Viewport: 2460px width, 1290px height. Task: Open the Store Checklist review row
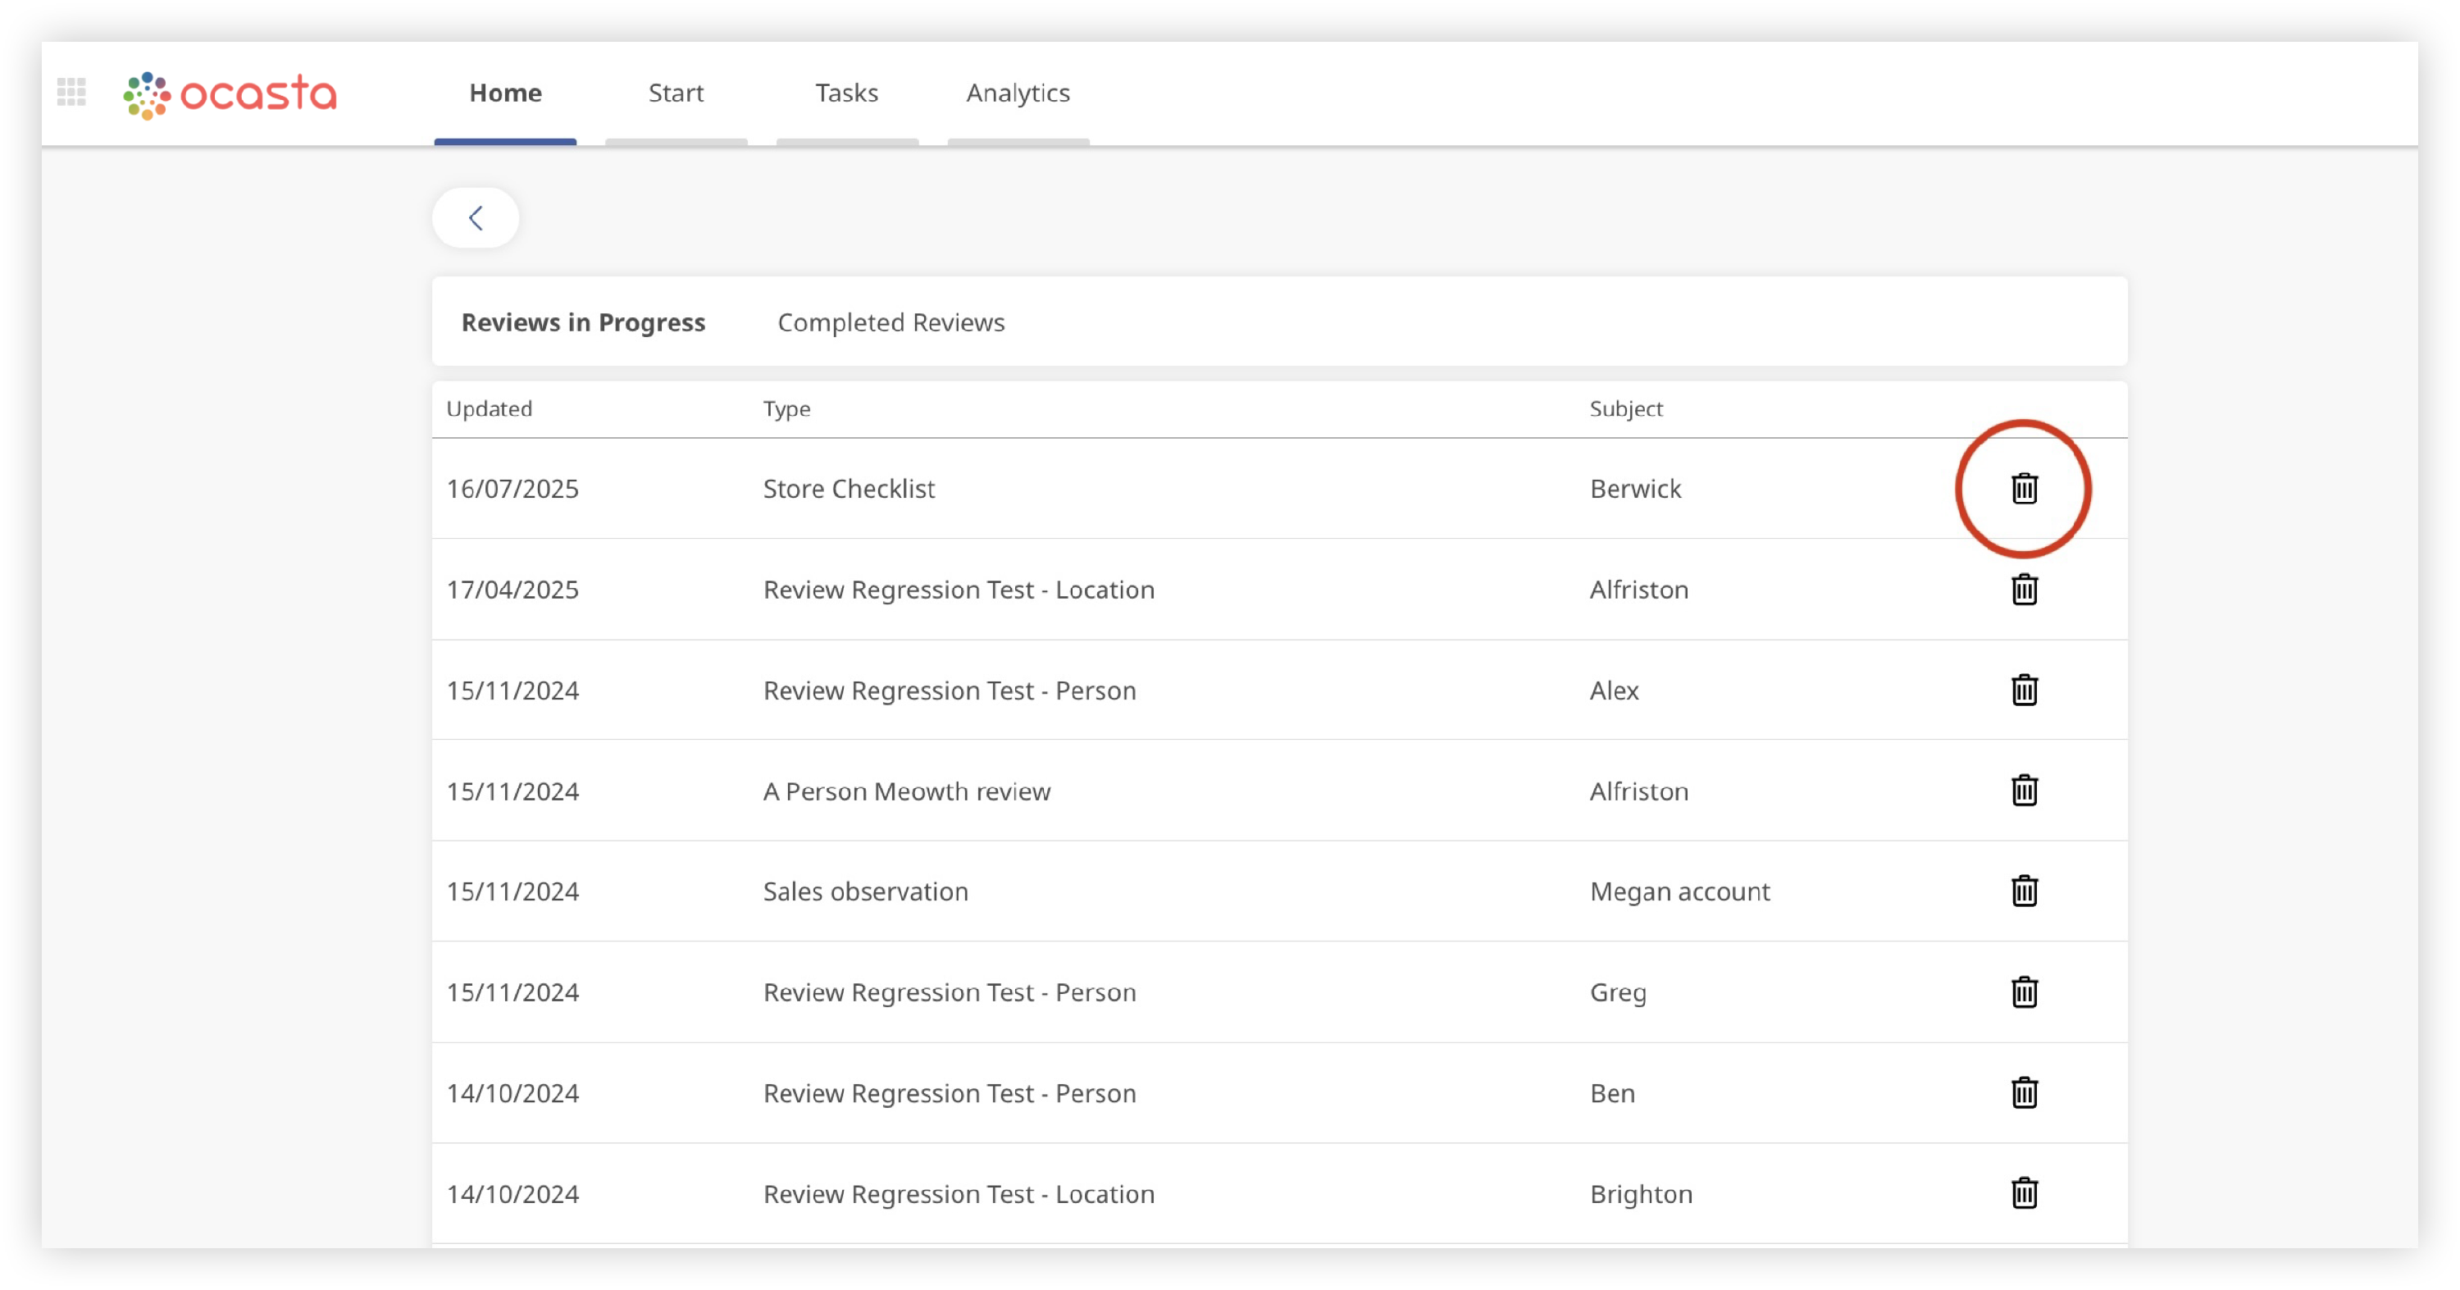848,489
